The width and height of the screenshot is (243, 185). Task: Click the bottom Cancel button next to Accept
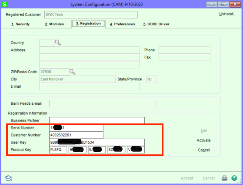[x=209, y=178]
